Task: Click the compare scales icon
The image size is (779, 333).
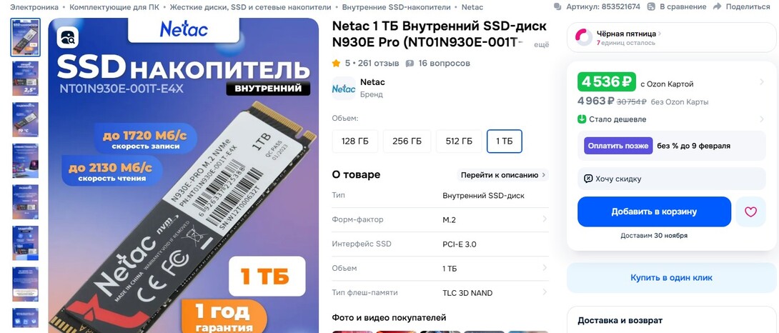Action: (x=651, y=7)
